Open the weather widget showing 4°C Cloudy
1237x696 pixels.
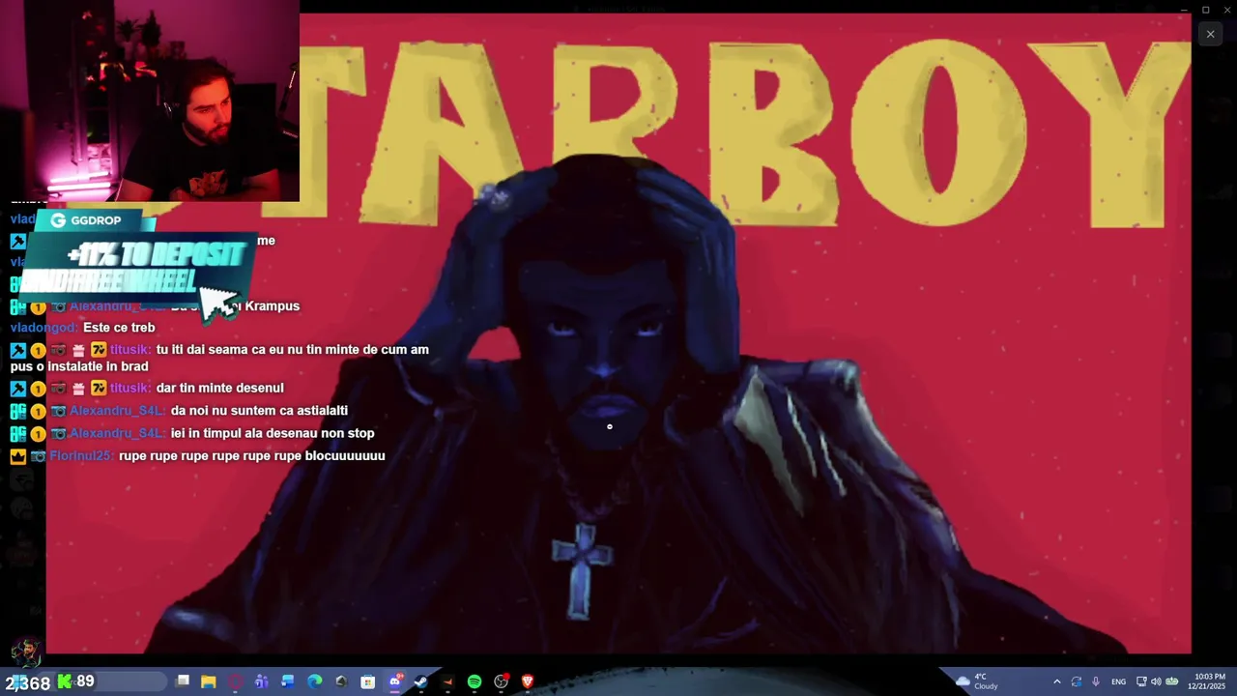coord(977,681)
